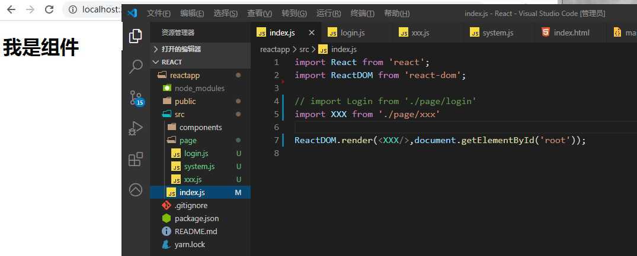The image size is (637, 256).
Task: Open the 帮助(H) menu
Action: [396, 14]
